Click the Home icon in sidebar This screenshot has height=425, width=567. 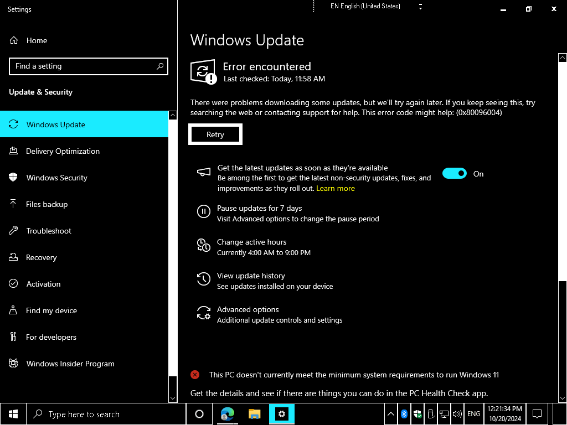14,40
